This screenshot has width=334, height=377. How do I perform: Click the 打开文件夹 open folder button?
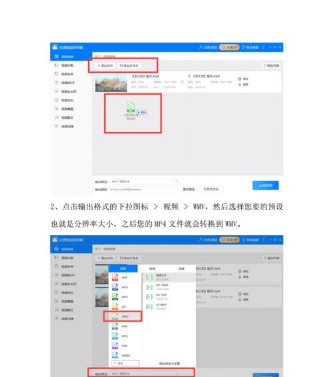211,190
